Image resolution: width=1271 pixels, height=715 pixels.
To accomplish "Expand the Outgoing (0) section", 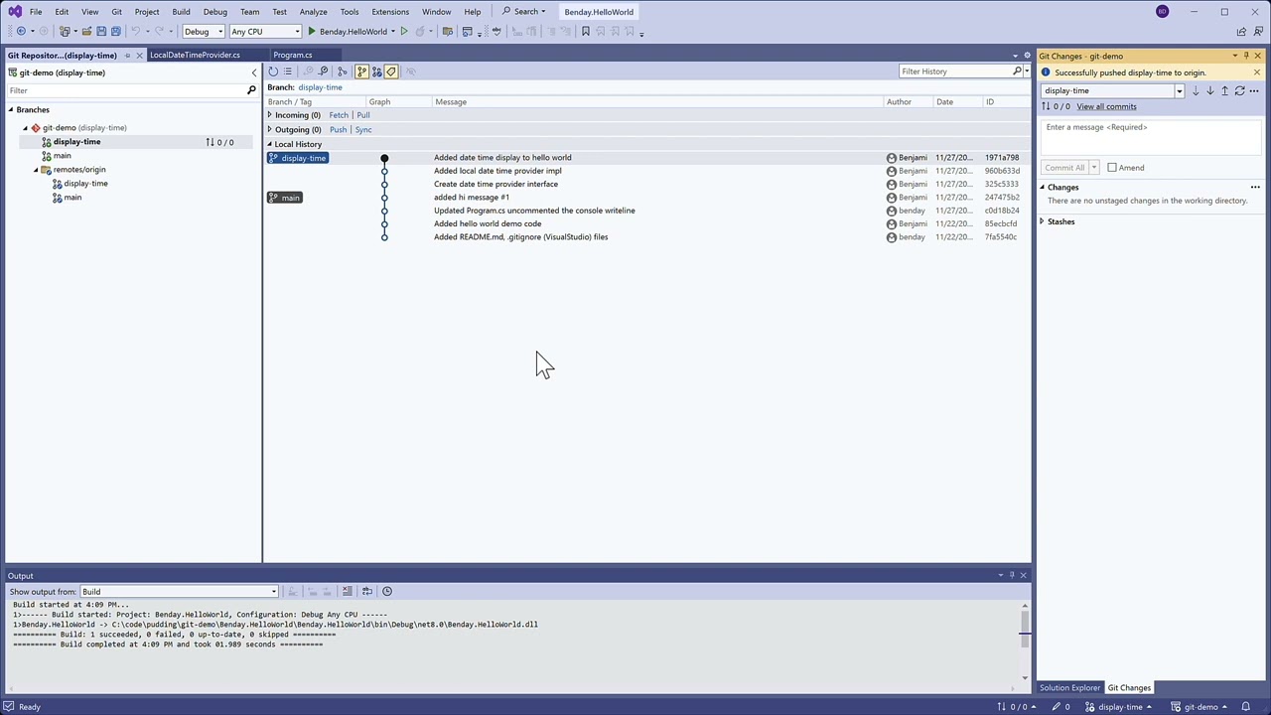I will tap(269, 129).
